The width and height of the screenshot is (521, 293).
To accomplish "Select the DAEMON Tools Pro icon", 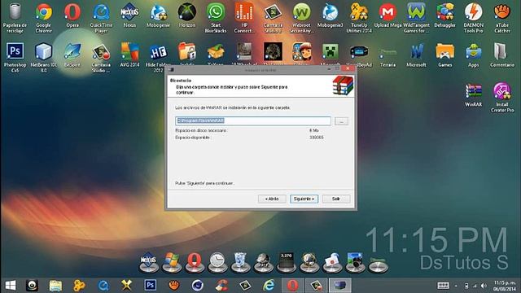I will coord(474,18).
